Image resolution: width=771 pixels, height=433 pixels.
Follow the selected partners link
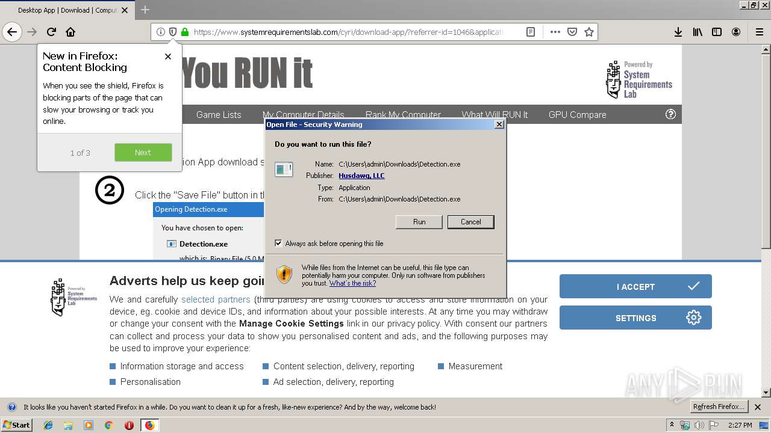click(x=216, y=299)
